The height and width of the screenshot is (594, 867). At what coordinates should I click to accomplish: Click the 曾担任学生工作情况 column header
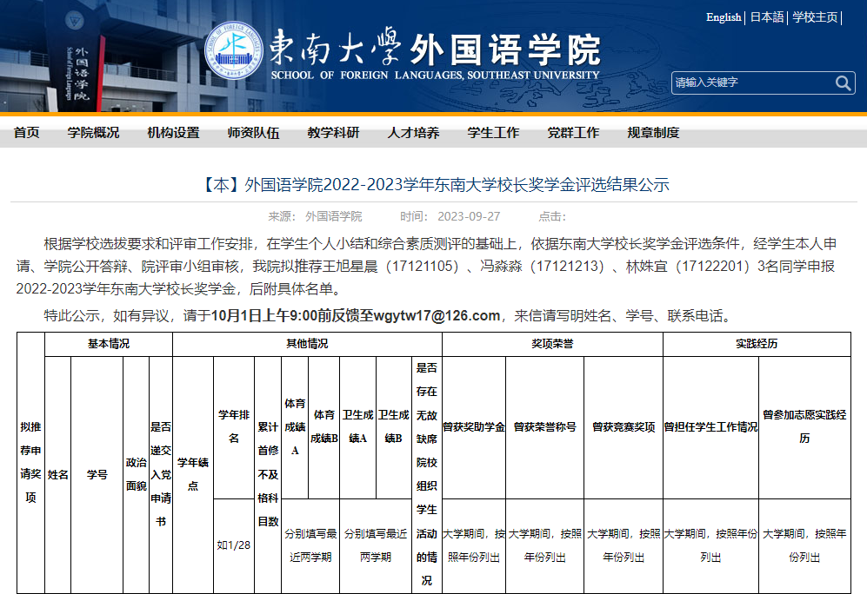[710, 427]
